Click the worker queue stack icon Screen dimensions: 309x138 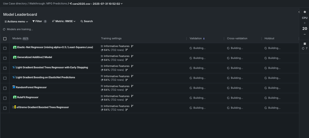coord(305,44)
